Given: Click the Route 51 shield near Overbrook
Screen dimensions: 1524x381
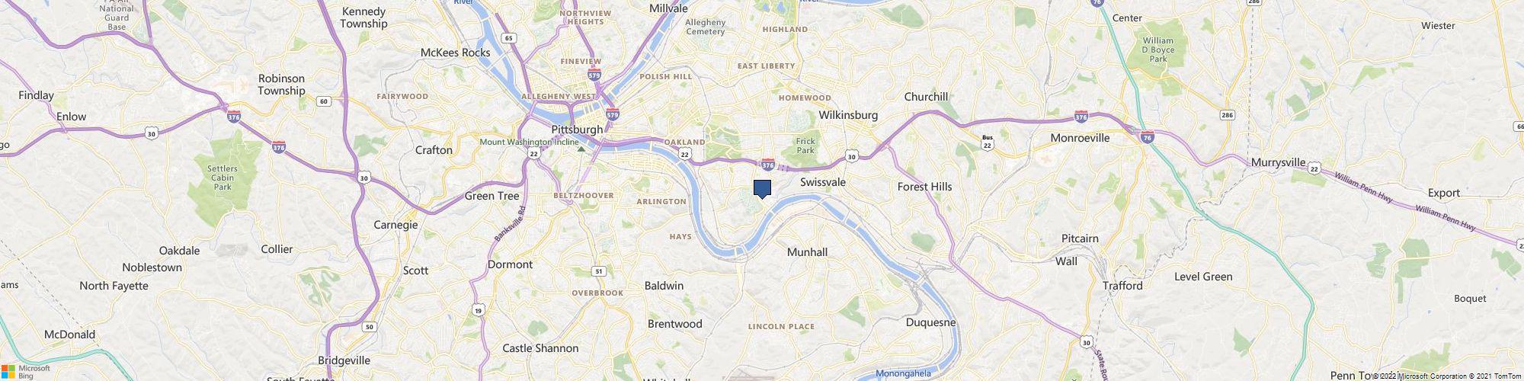Looking at the screenshot, I should point(599,271).
